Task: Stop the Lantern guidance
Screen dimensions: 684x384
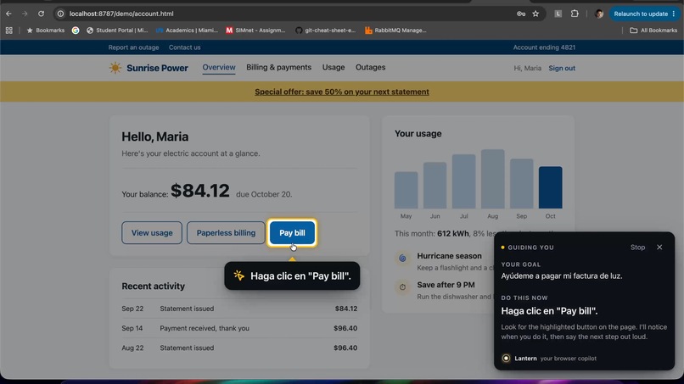Action: point(637,248)
